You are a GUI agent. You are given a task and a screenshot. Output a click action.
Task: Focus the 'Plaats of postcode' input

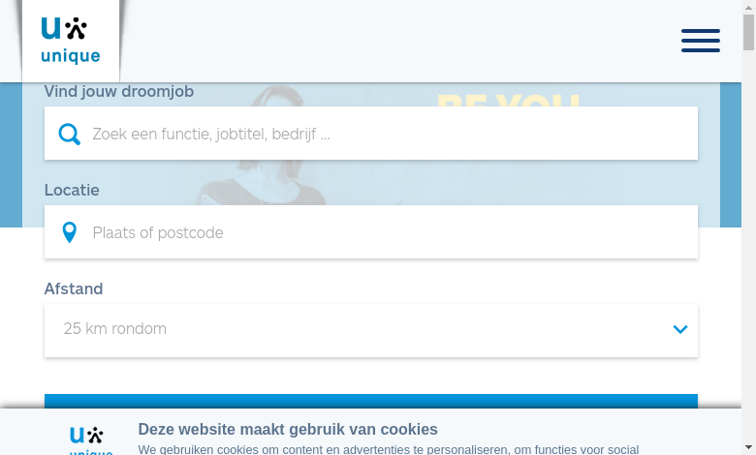coord(371,232)
